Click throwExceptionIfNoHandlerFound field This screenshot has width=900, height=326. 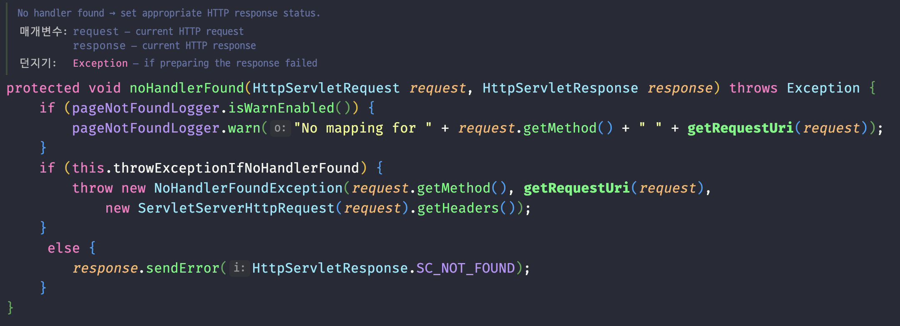pyautogui.click(x=236, y=168)
